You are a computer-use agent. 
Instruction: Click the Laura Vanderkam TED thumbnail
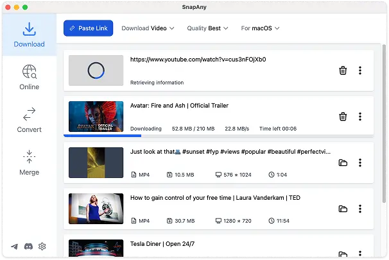pos(96,209)
